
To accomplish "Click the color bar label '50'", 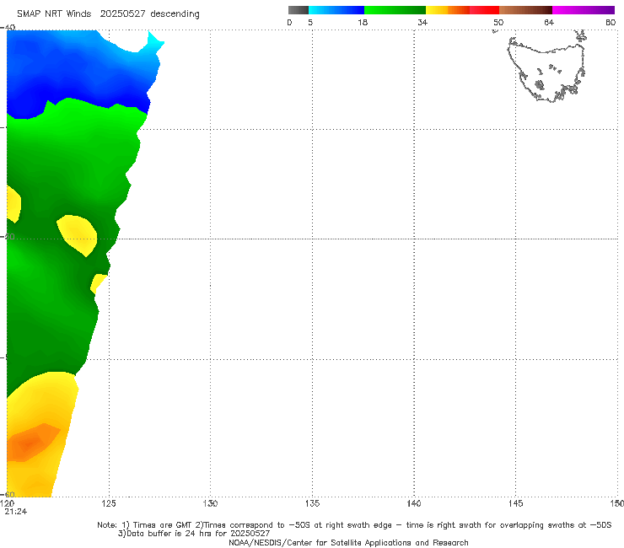I will coord(498,23).
